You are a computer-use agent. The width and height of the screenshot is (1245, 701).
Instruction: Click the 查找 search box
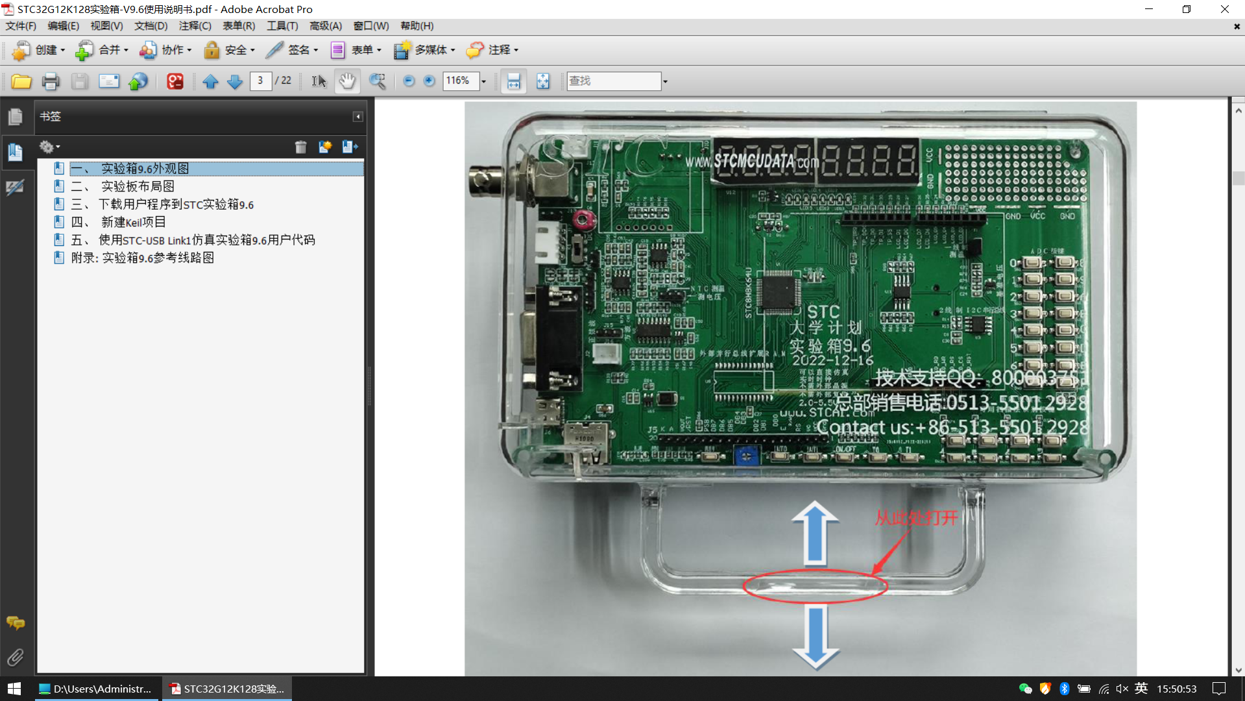[614, 81]
